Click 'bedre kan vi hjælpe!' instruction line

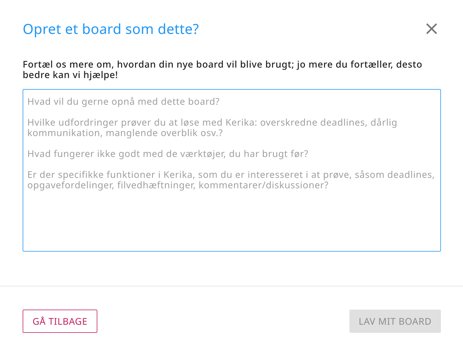click(70, 75)
